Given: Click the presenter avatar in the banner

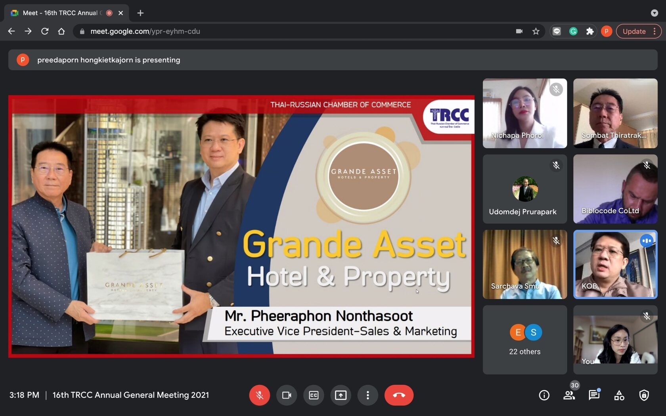Looking at the screenshot, I should click(23, 60).
